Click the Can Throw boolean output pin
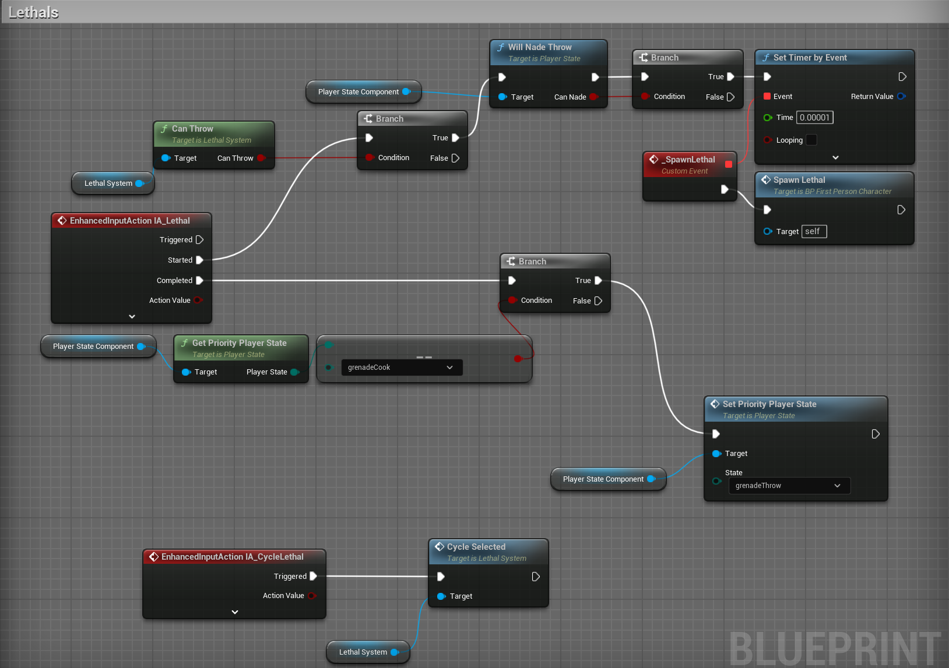The height and width of the screenshot is (668, 949). click(261, 158)
